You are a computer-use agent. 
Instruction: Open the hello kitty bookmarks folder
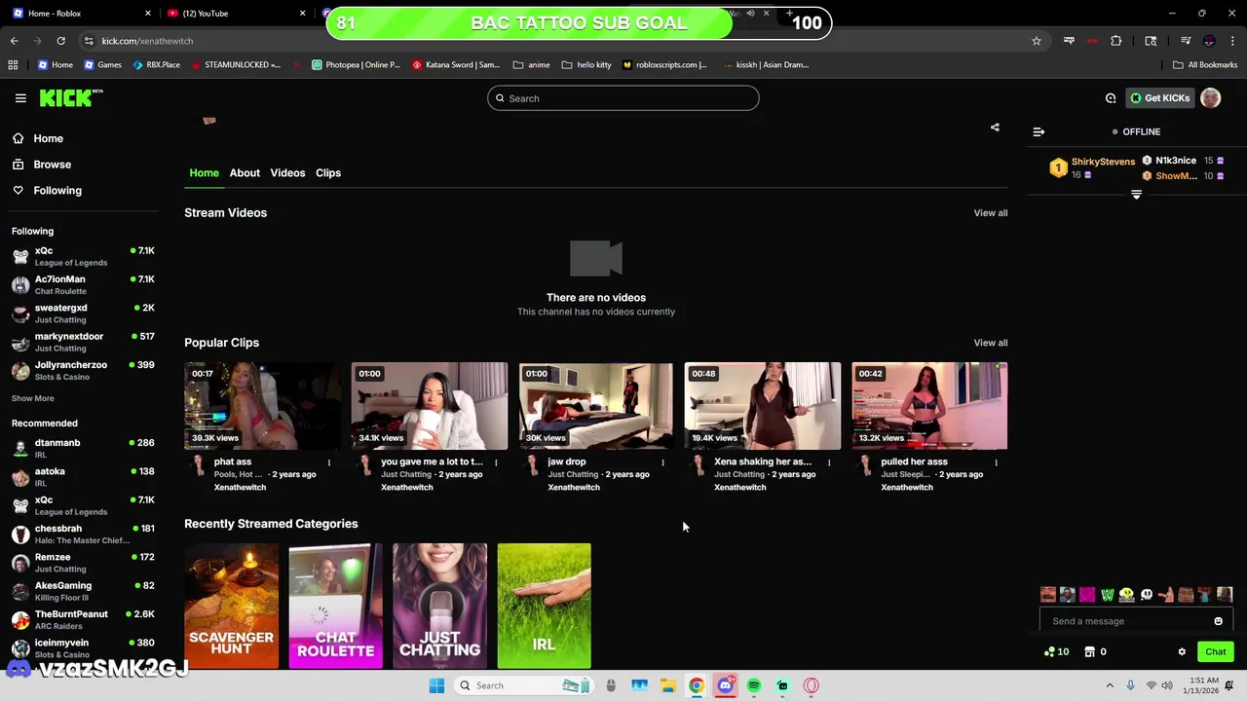586,65
